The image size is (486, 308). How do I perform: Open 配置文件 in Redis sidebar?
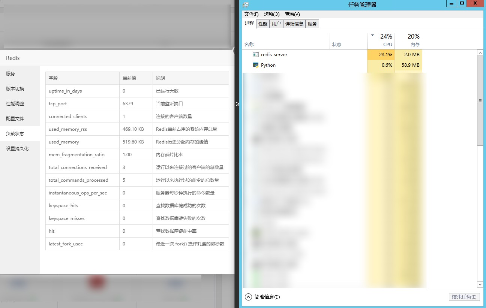point(20,119)
